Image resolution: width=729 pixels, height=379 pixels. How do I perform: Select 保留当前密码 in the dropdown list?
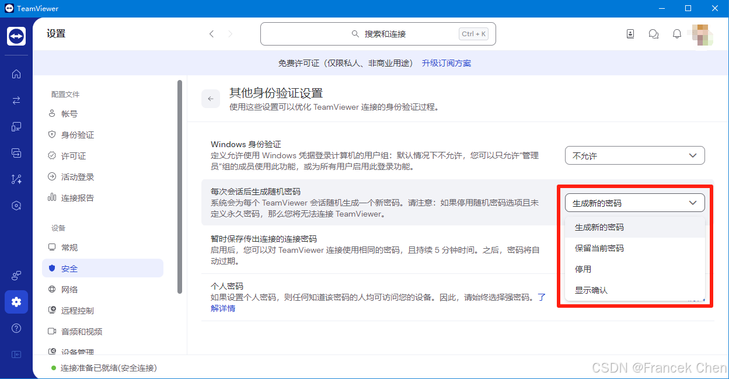coord(635,248)
